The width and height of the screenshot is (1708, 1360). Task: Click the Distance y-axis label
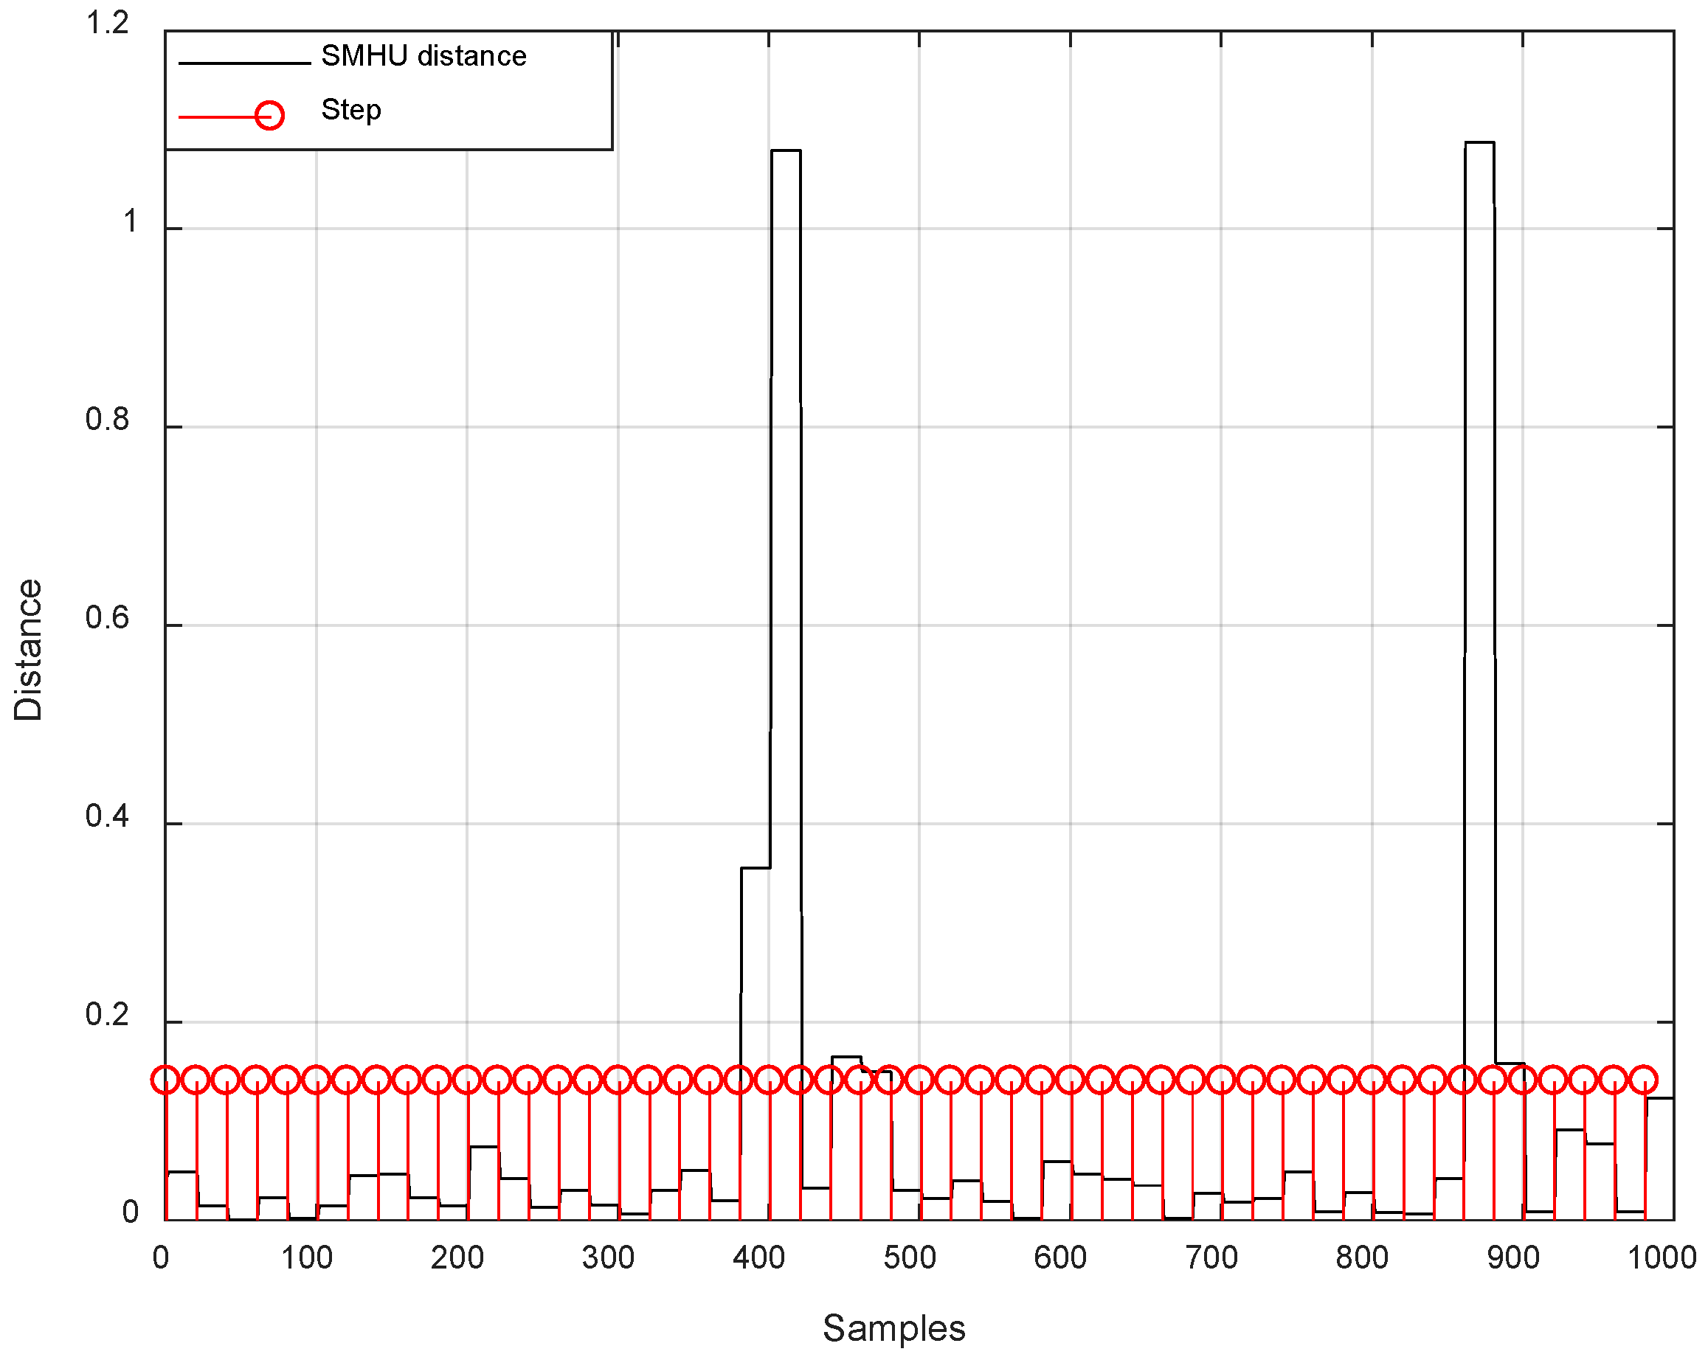pos(29,650)
